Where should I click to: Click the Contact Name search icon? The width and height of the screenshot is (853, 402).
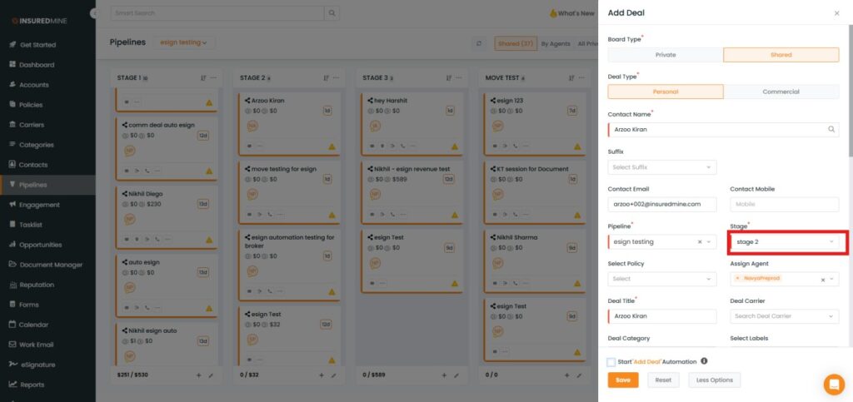(x=831, y=130)
